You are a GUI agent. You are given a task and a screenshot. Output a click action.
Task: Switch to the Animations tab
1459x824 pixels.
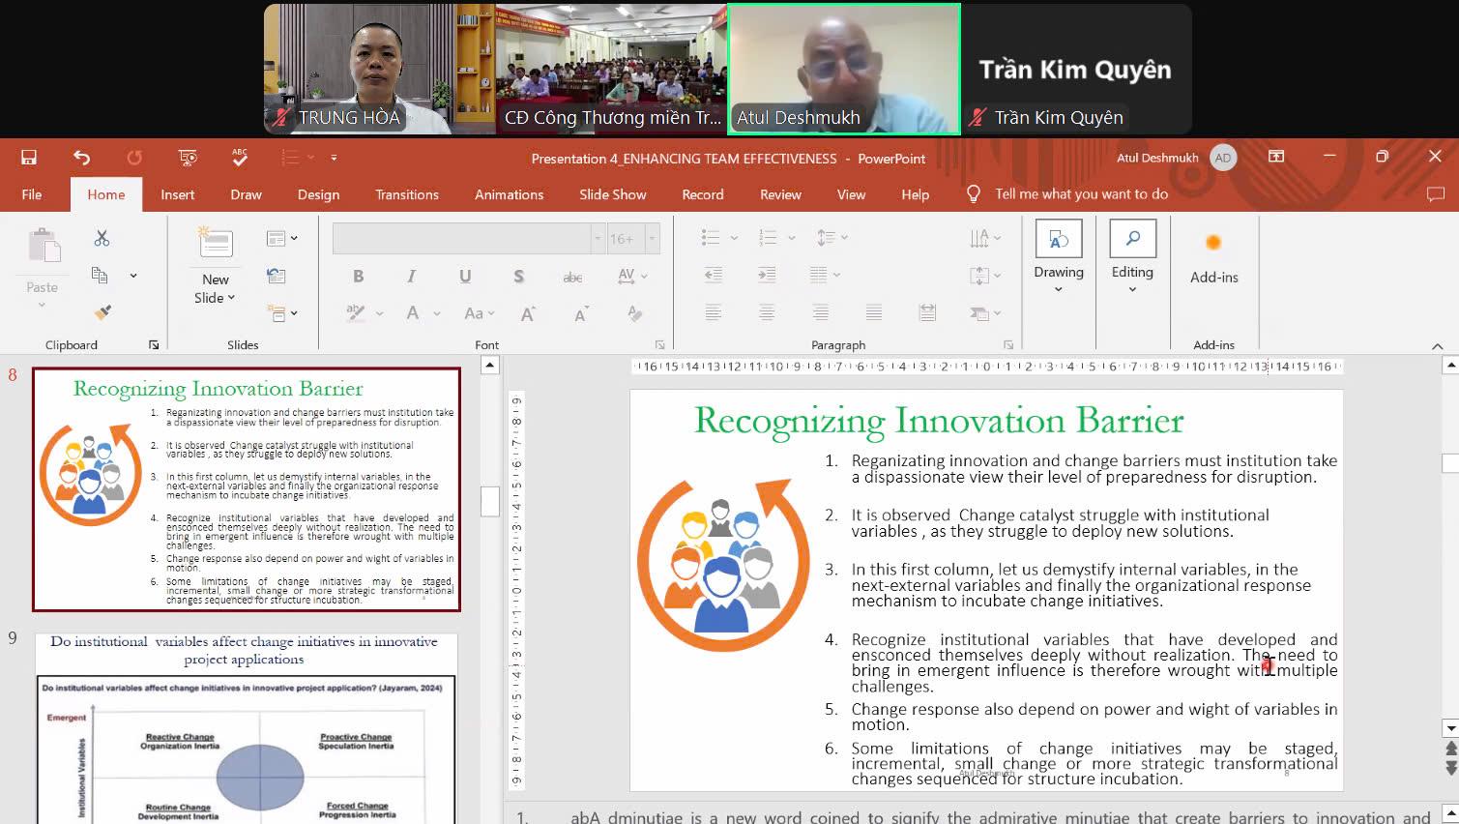[x=509, y=194]
